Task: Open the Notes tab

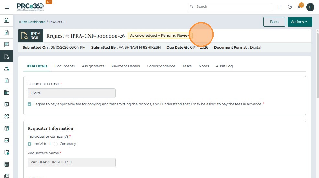Action: pos(204,66)
